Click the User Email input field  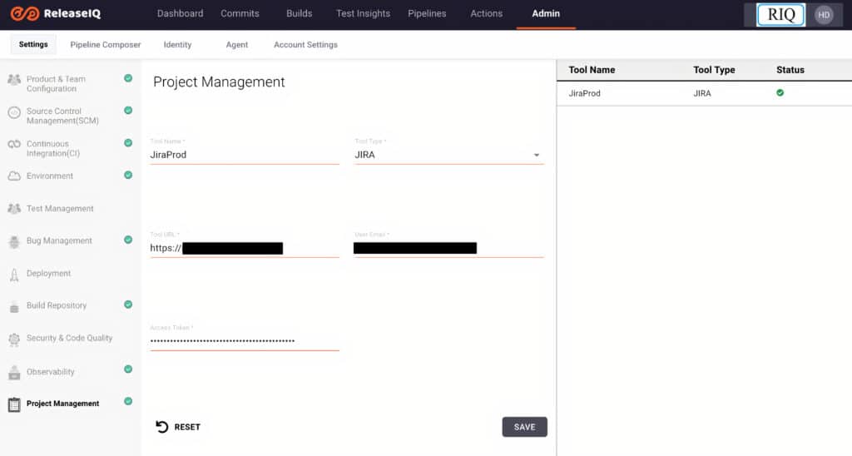pos(448,248)
